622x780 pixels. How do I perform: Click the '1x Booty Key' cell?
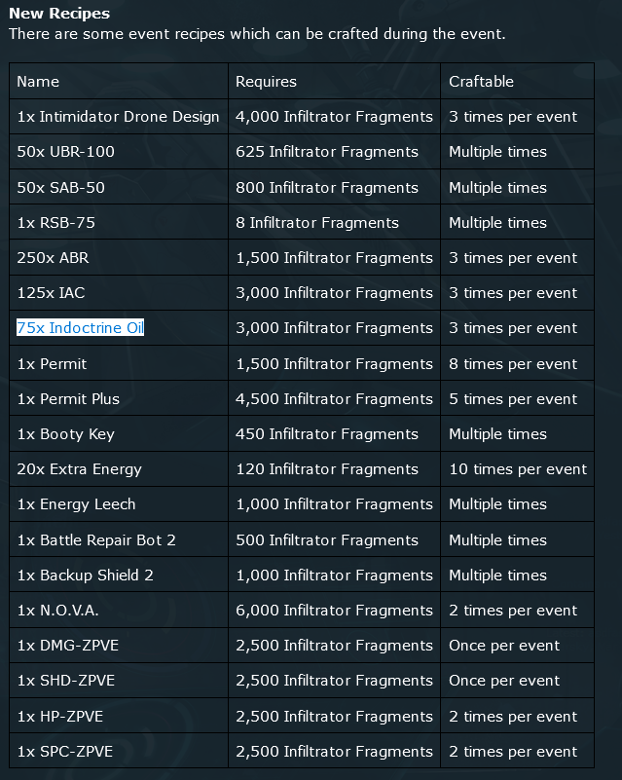pyautogui.click(x=119, y=433)
